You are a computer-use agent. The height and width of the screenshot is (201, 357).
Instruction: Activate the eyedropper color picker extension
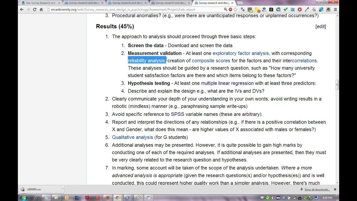[x=307, y=9]
